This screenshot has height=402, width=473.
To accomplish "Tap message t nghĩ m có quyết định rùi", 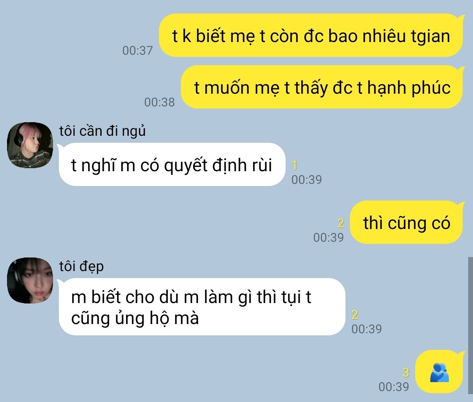I will tap(171, 164).
